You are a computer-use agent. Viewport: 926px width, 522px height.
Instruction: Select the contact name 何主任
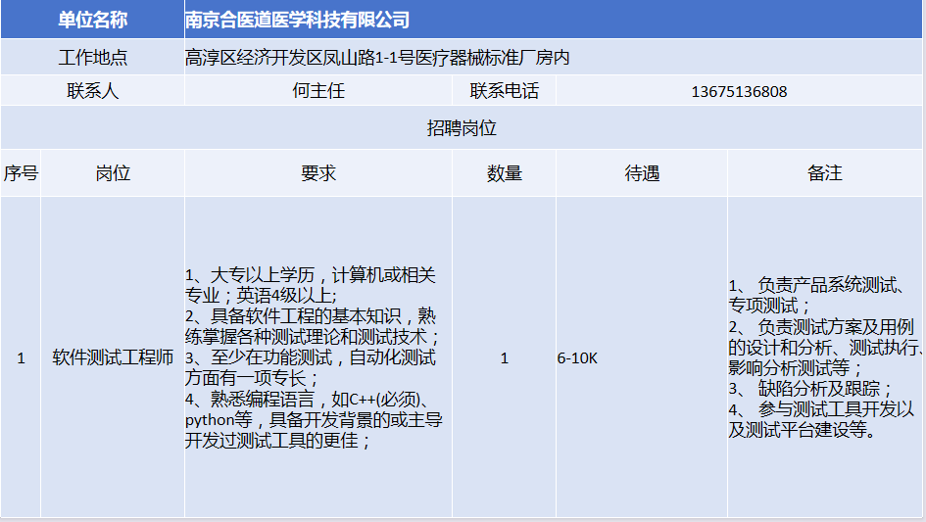point(317,91)
